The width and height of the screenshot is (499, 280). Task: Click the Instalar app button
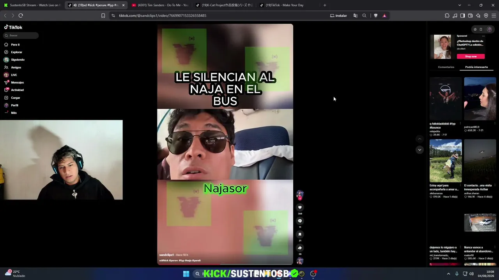click(338, 16)
